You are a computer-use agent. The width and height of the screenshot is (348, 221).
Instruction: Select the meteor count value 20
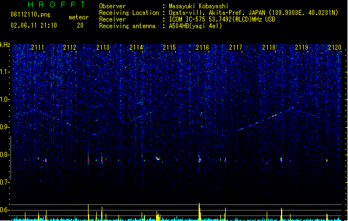click(x=80, y=25)
